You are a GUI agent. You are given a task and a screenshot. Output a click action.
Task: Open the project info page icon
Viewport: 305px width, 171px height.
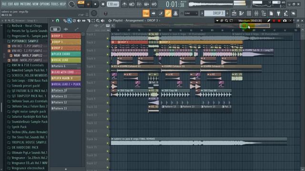[x=271, y=13]
